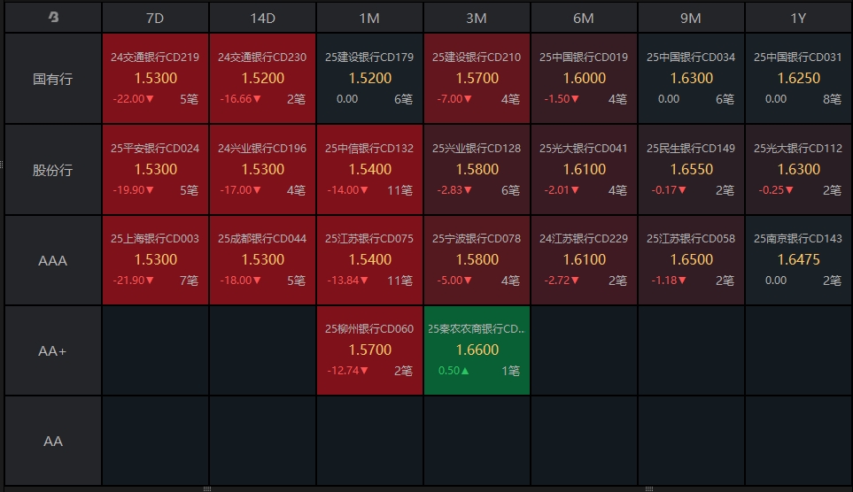
Task: Click the AA row header
Action: click(53, 441)
